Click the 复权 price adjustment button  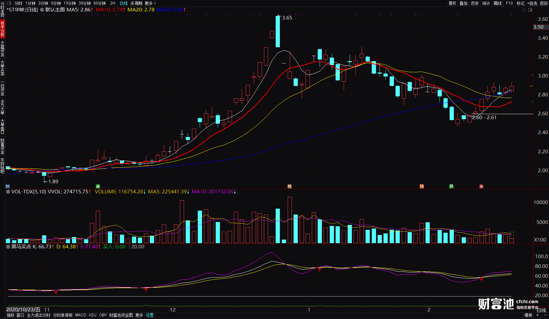click(453, 3)
